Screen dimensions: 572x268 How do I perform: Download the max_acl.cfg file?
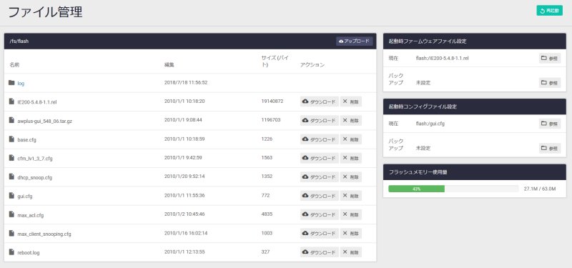(319, 215)
